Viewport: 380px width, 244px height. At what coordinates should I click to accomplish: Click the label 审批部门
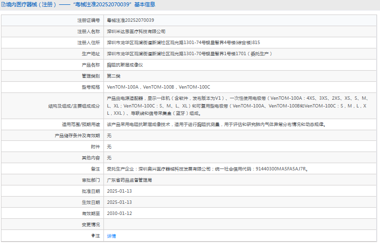(90, 180)
